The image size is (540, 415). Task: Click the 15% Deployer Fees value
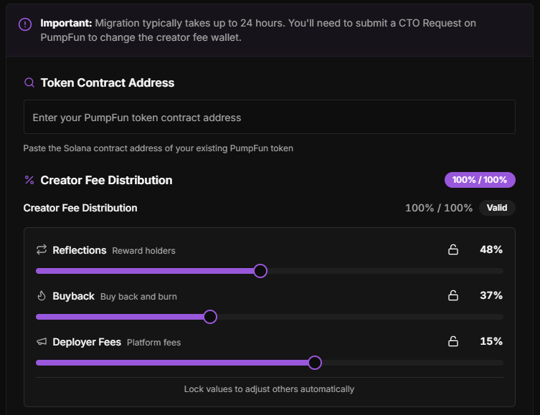pos(491,341)
